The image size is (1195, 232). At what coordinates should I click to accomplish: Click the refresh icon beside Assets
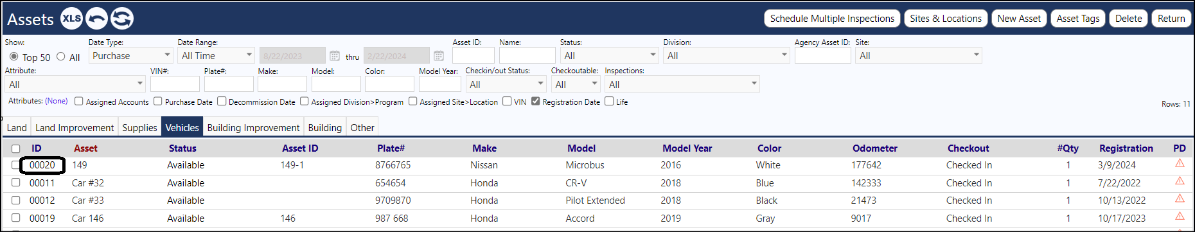point(122,19)
